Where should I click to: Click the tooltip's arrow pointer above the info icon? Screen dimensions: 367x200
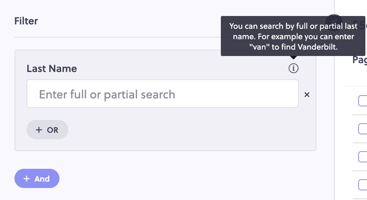pos(293,57)
